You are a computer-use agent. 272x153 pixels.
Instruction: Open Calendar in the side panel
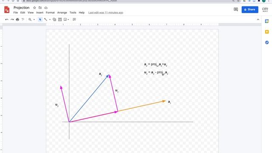(x=267, y=21)
